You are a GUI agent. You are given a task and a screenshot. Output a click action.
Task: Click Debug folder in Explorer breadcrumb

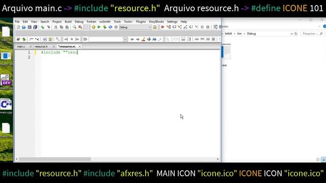251,34
